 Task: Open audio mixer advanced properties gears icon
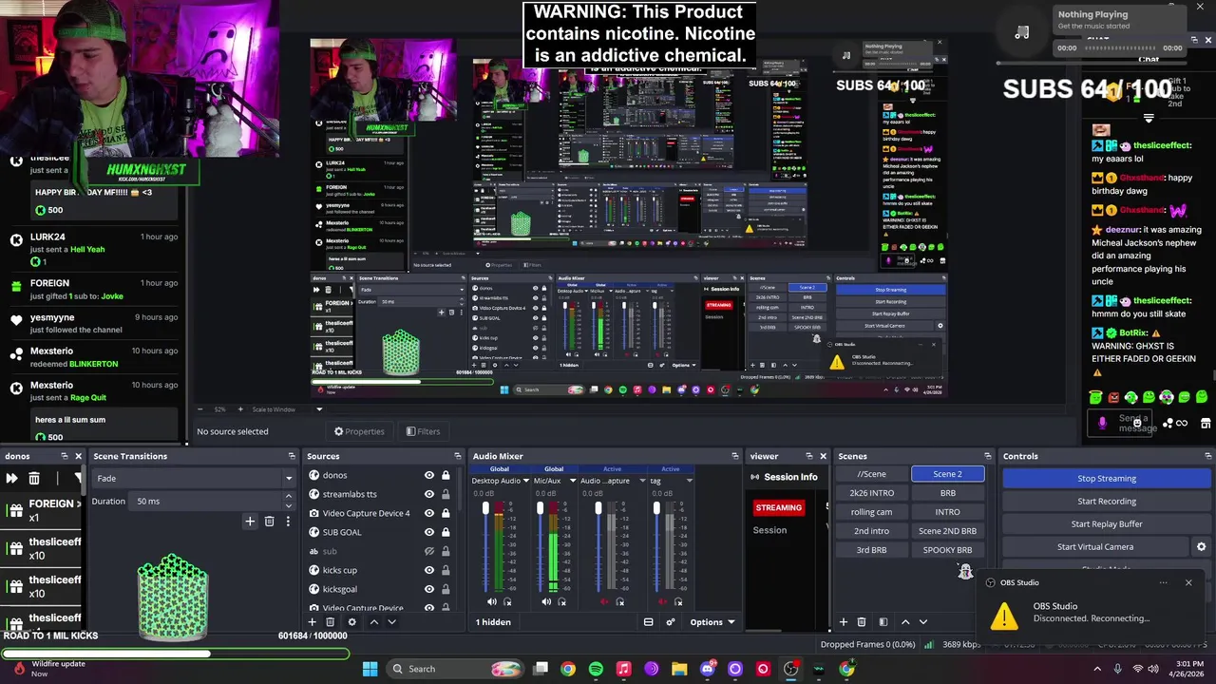pyautogui.click(x=670, y=622)
